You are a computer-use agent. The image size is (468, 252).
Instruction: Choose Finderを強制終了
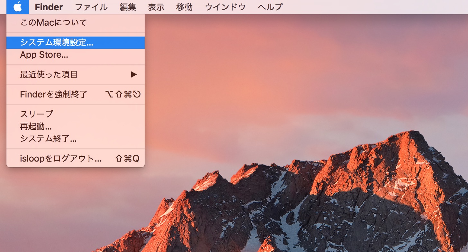(x=76, y=94)
